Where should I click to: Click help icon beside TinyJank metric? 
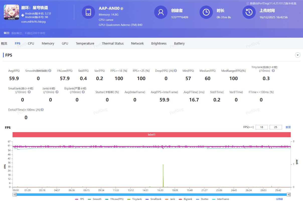pyautogui.click(x=273, y=71)
